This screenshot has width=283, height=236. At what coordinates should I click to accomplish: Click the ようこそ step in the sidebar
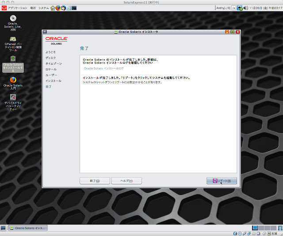coord(50,52)
